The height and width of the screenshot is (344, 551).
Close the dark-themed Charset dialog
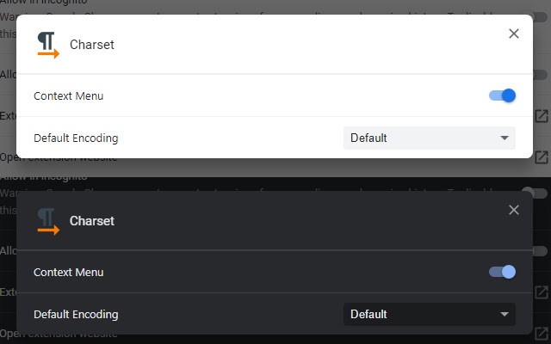[514, 210]
